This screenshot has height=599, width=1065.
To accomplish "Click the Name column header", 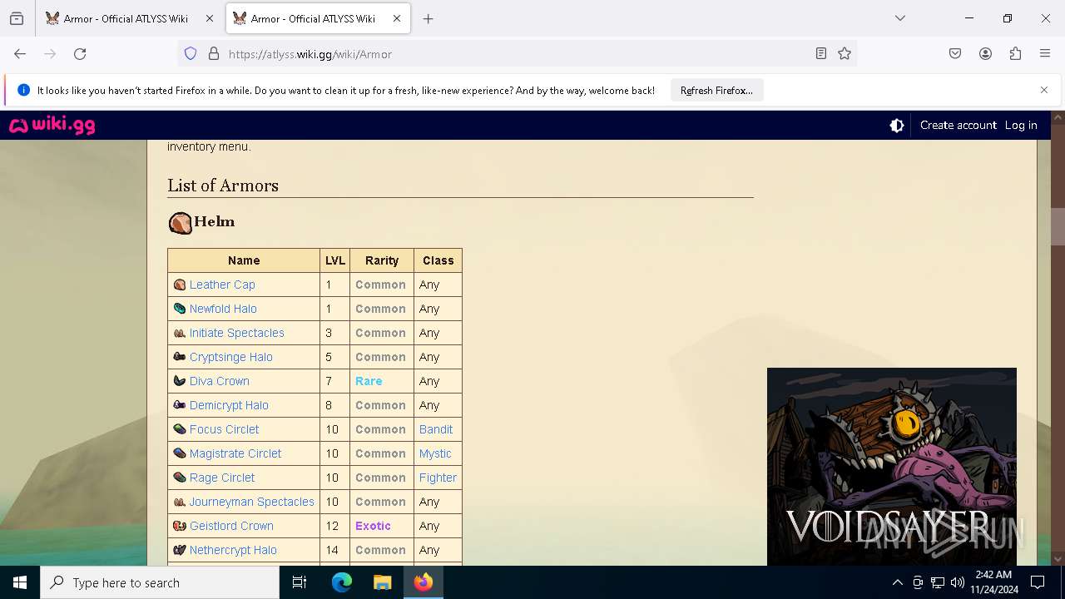I will pos(244,260).
